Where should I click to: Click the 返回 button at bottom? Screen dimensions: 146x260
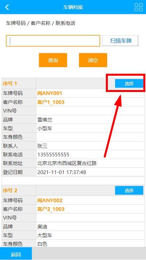click(x=16, y=254)
